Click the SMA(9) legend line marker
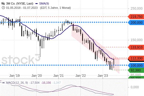This screenshot has height=96, width=144. pyautogui.click(x=37, y=4)
